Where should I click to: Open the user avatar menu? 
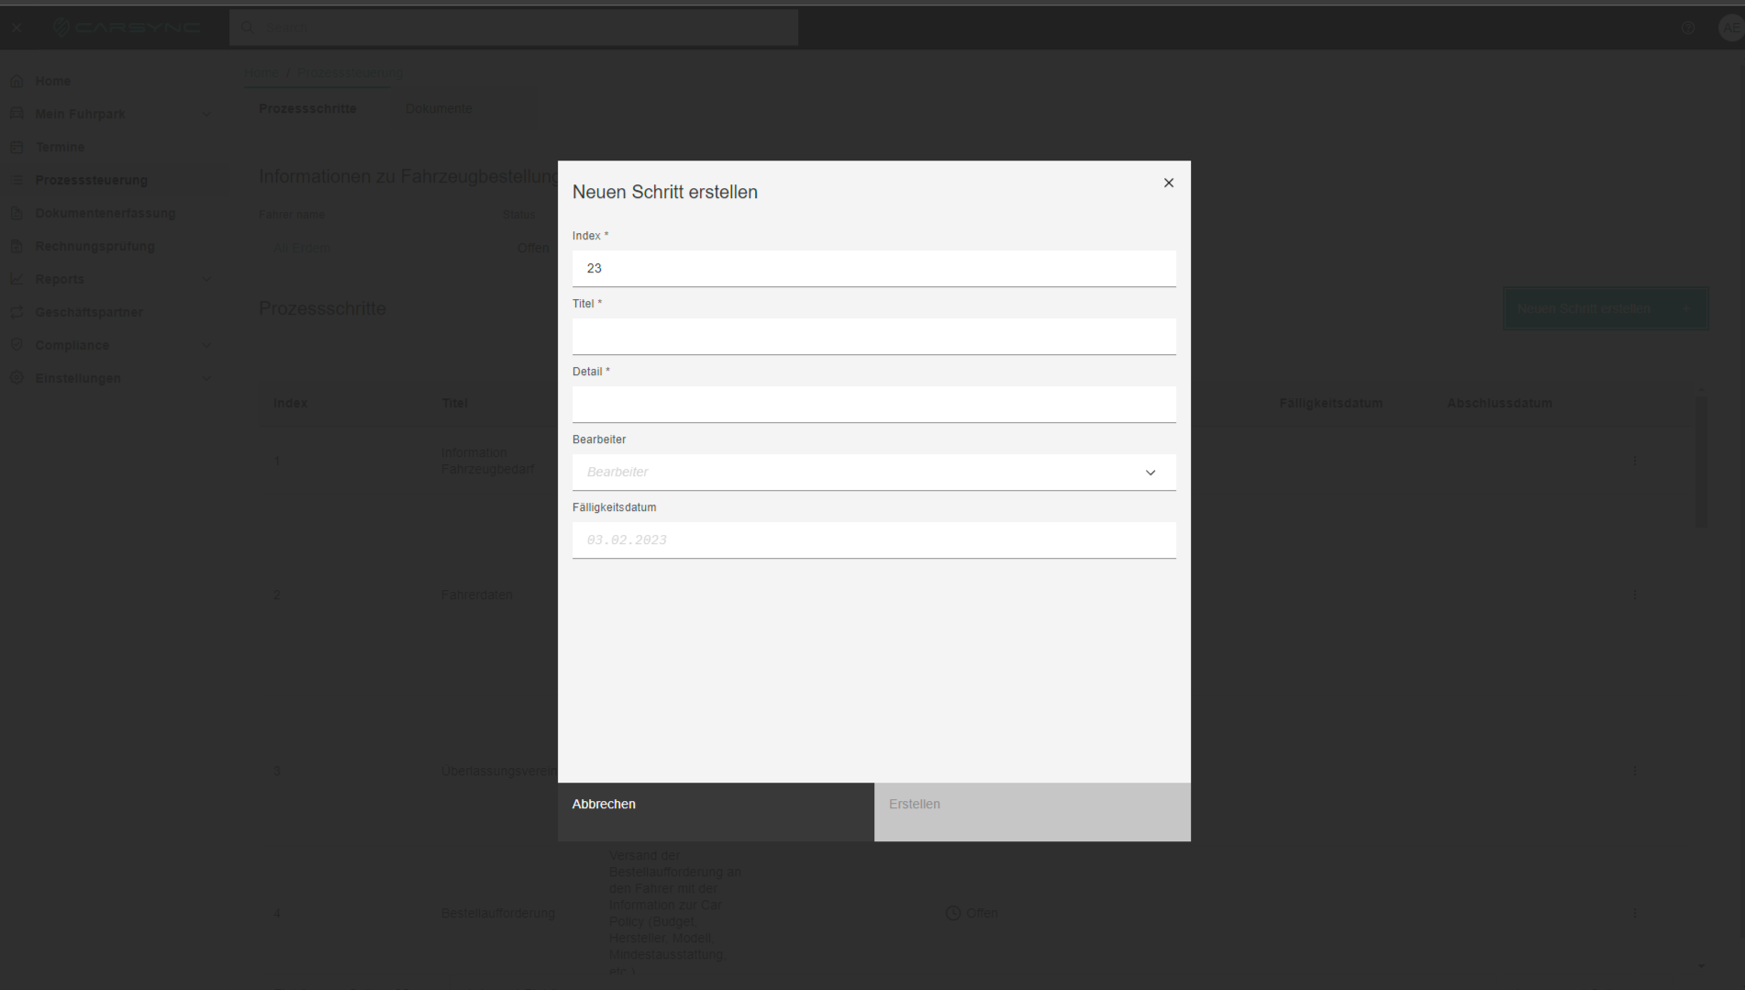[x=1731, y=28]
